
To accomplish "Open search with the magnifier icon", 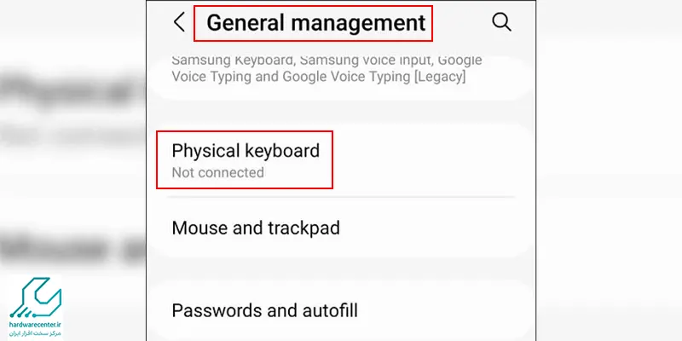I will pos(501,22).
